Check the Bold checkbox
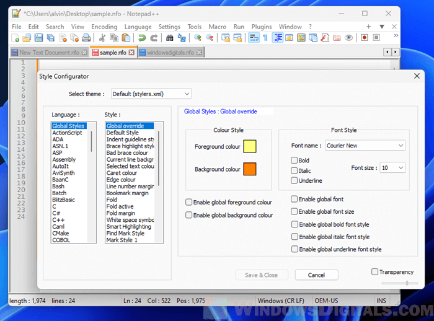434x321 pixels. (294, 160)
